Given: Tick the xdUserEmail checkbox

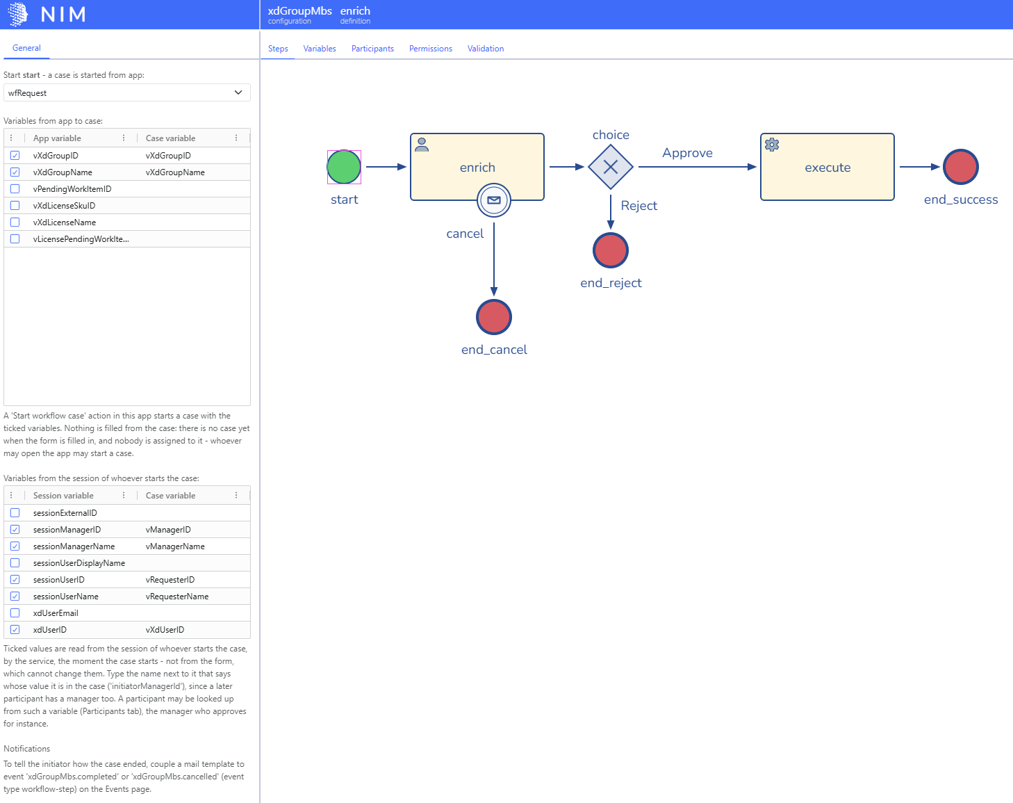Looking at the screenshot, I should pos(15,613).
